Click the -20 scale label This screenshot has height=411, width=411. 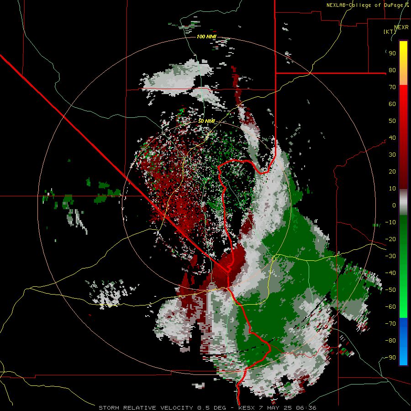(x=390, y=239)
